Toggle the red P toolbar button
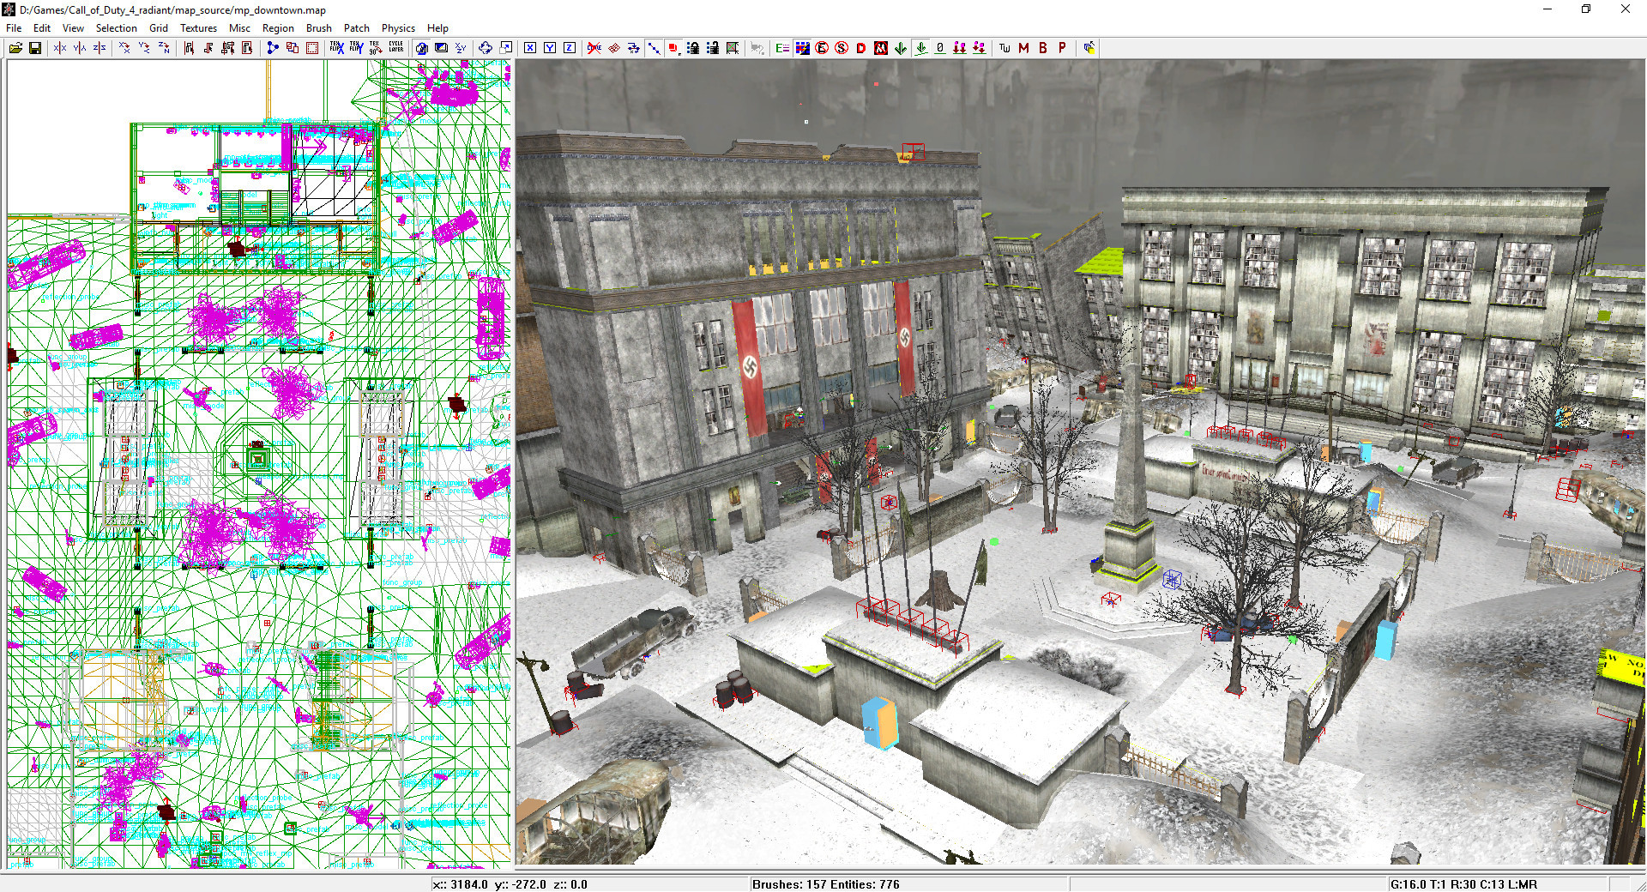 1063,48
